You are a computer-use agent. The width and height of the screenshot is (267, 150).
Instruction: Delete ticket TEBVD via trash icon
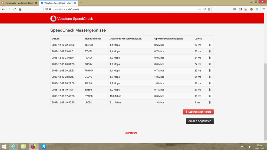pos(210,45)
